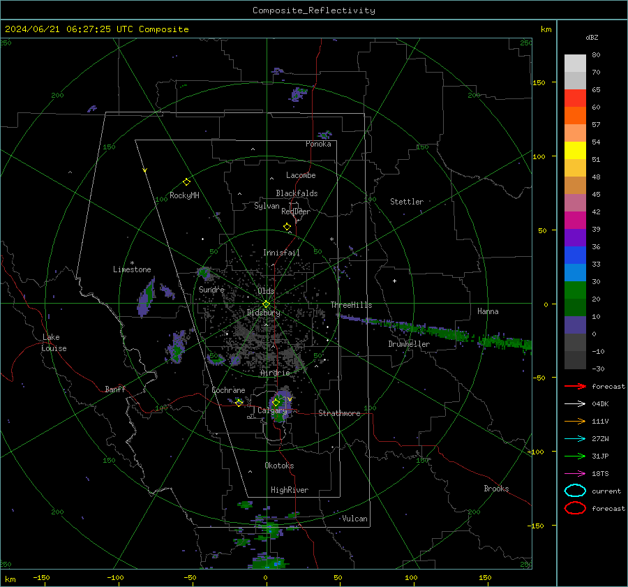This screenshot has width=628, height=587.
Task: Select the magenta 39-42 dBZ swatch
Action: (575, 221)
